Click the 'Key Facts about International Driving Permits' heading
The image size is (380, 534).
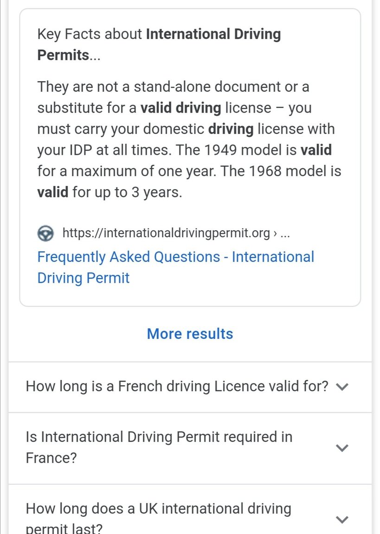coord(159,44)
